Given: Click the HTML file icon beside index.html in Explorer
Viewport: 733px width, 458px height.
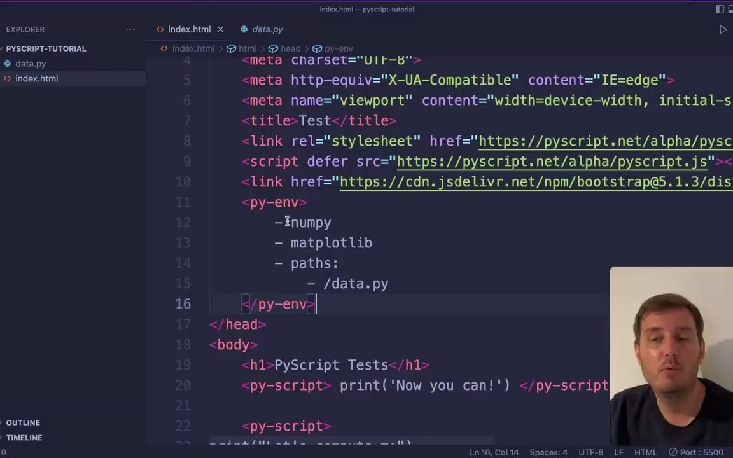Looking at the screenshot, I should (x=7, y=78).
